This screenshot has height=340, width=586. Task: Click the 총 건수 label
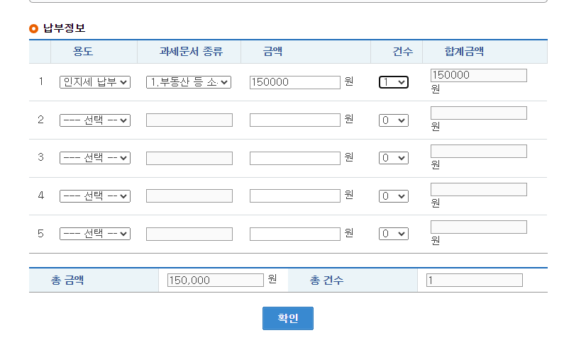click(326, 280)
